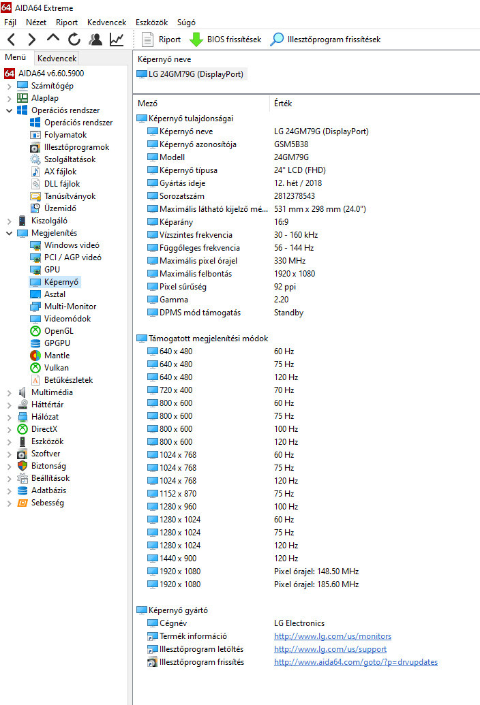Open the Fájl menu
The width and height of the screenshot is (480, 705).
pyautogui.click(x=10, y=22)
